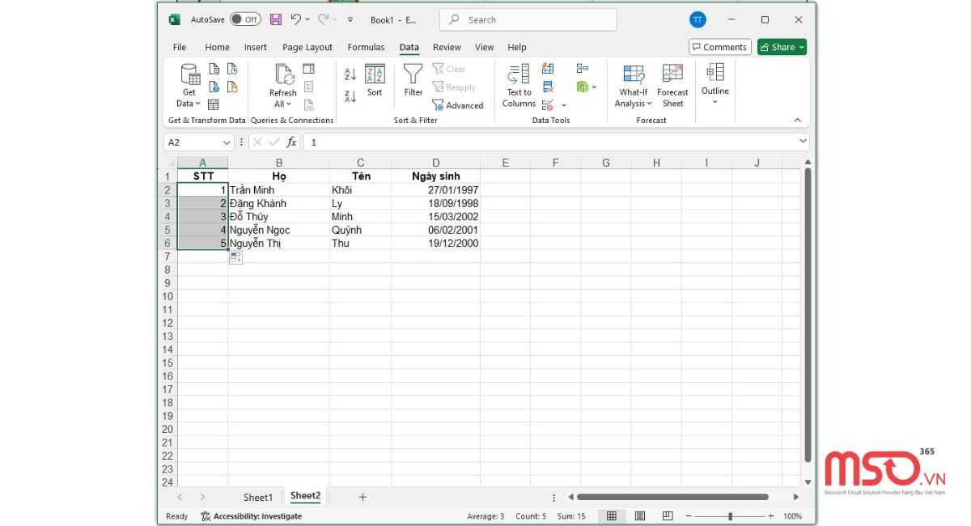Switch to the View tab
The height and width of the screenshot is (526, 971).
[x=485, y=47]
